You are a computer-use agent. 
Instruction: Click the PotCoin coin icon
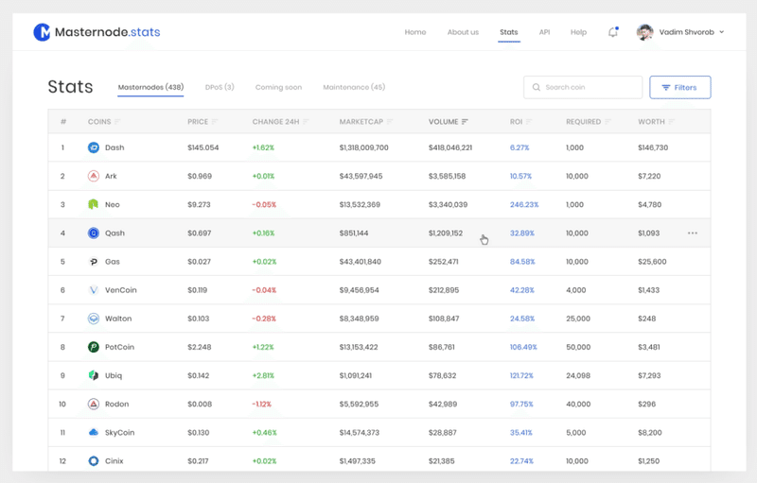click(94, 347)
